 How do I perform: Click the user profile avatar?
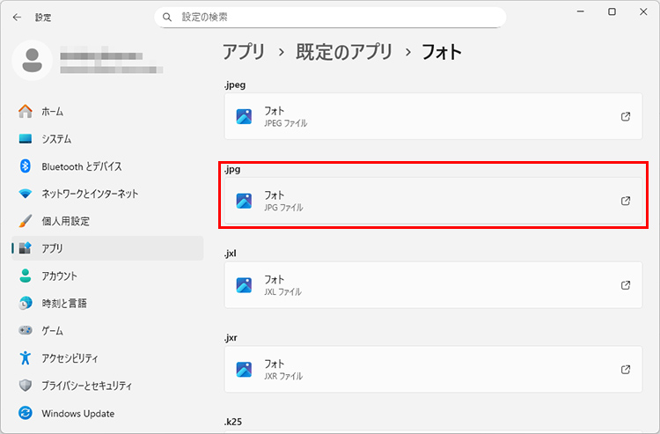coord(33,60)
